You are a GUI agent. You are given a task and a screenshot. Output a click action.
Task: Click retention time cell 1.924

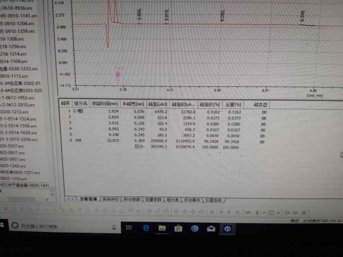pyautogui.click(x=113, y=111)
